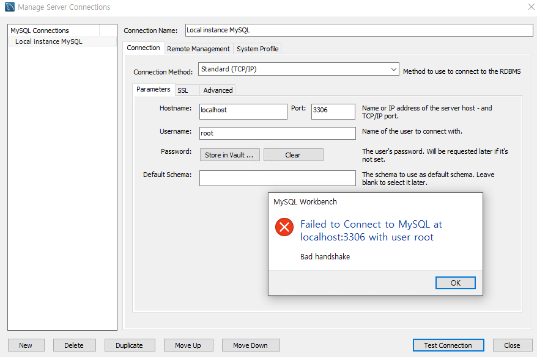Select the Parameters tab

(153, 89)
